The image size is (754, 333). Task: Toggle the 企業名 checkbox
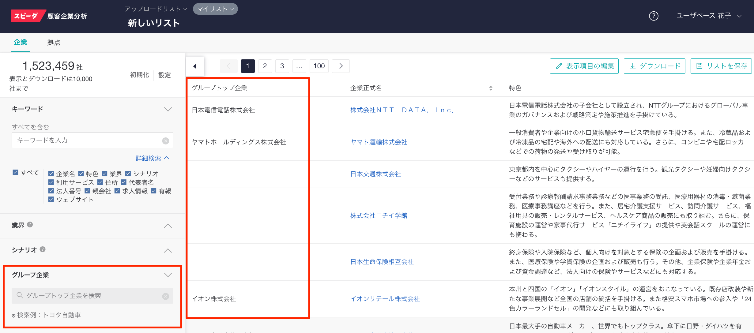(x=51, y=174)
